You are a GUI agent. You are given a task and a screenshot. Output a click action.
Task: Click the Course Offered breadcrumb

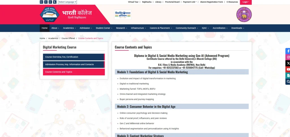(68, 38)
